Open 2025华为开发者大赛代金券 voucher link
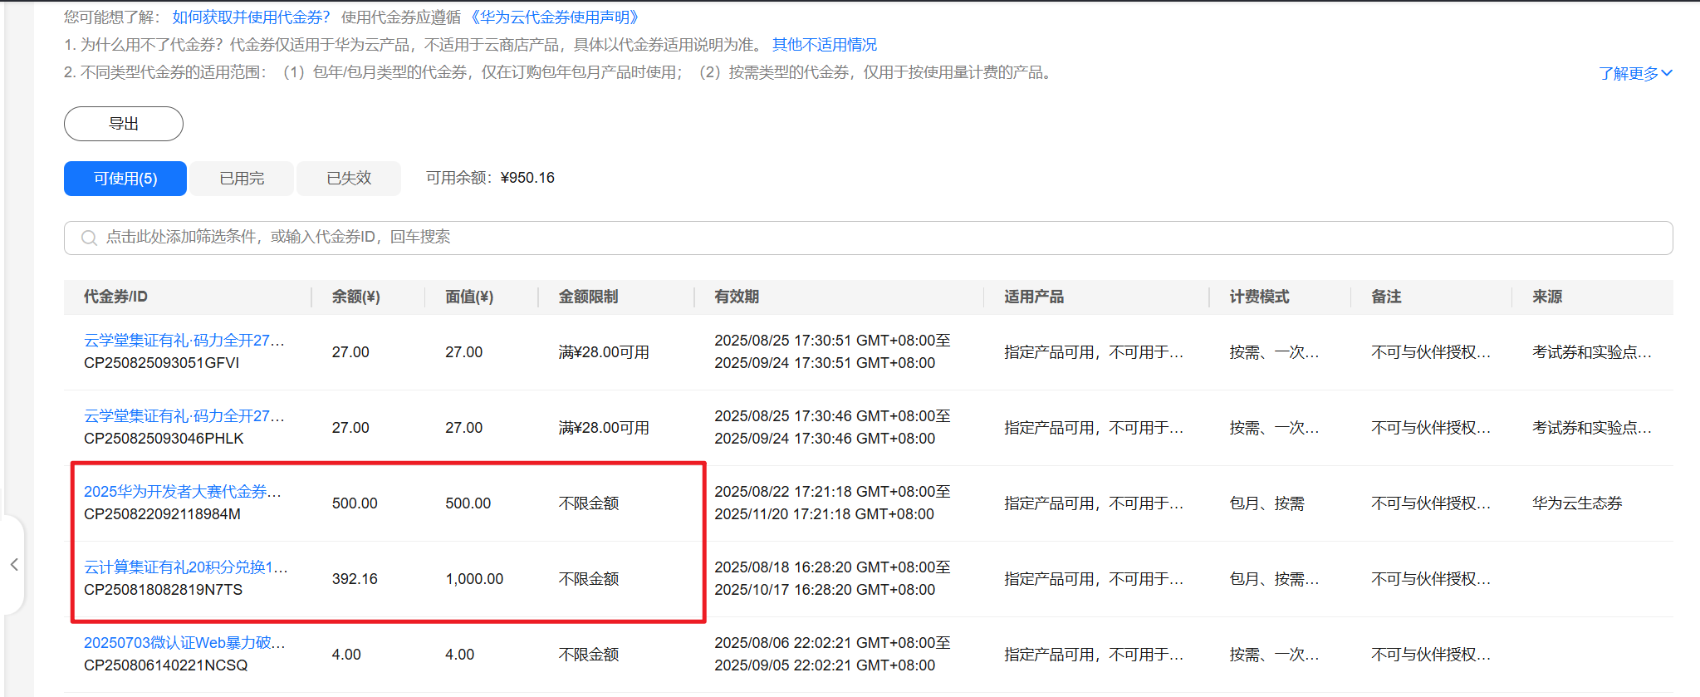Image resolution: width=1700 pixels, height=697 pixels. click(x=183, y=492)
